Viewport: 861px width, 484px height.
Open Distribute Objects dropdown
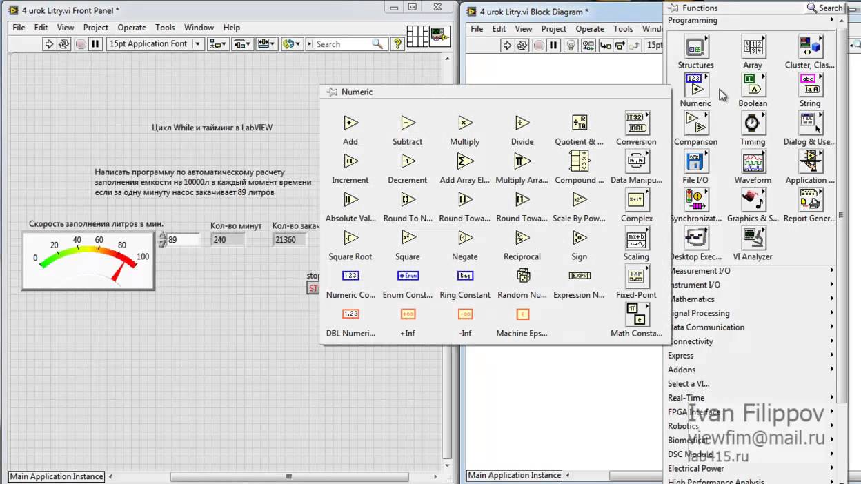242,44
